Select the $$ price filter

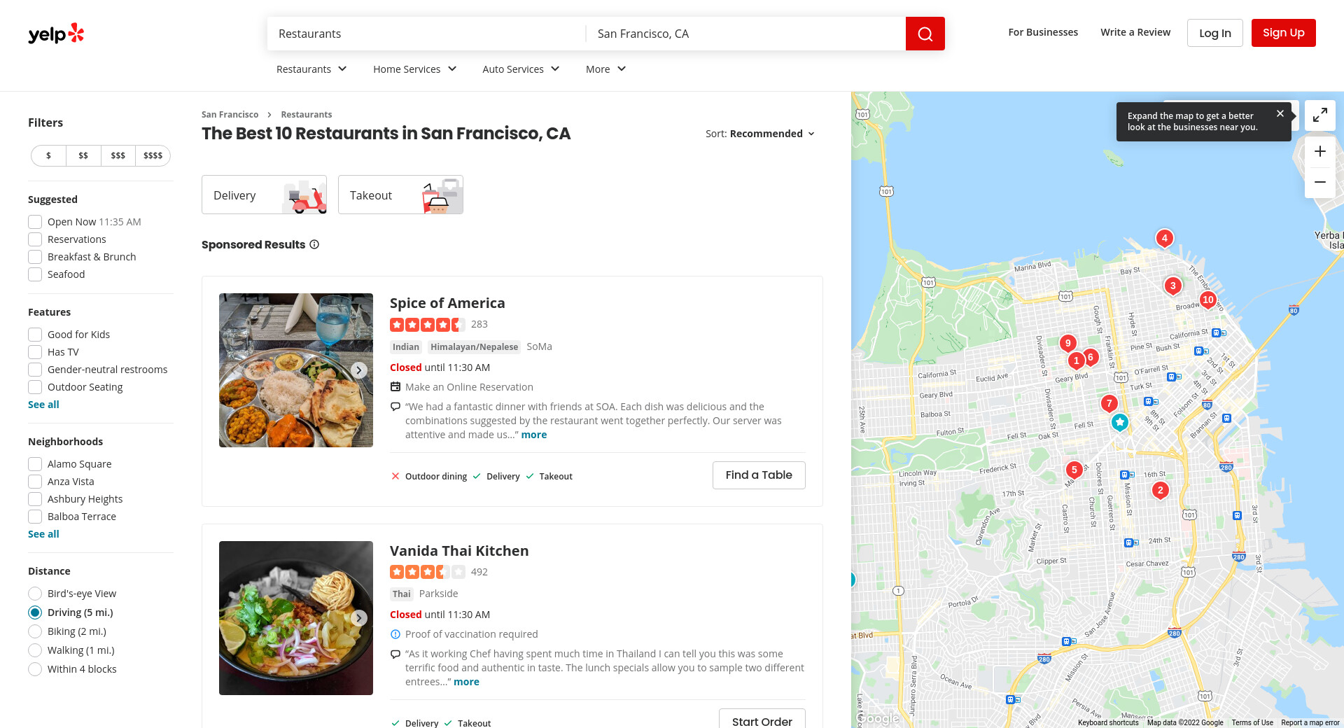tap(83, 155)
